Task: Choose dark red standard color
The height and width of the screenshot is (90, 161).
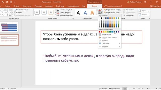Action: click(x=99, y=32)
